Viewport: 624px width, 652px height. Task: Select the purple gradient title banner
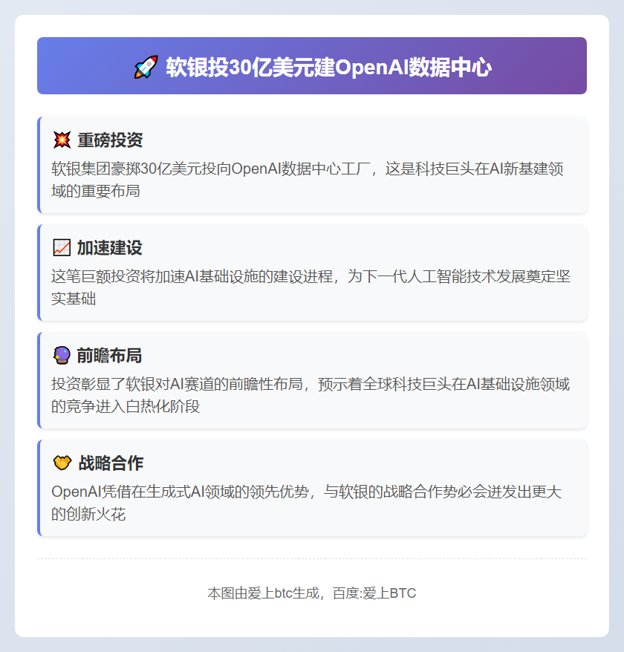[x=312, y=65]
